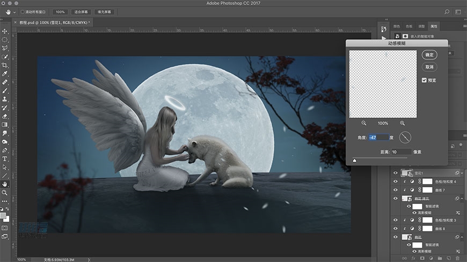Click the 取消 button in Motion Blur

(x=429, y=67)
